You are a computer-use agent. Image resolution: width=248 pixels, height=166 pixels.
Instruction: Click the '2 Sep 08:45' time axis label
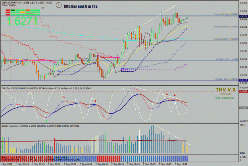click(117, 164)
